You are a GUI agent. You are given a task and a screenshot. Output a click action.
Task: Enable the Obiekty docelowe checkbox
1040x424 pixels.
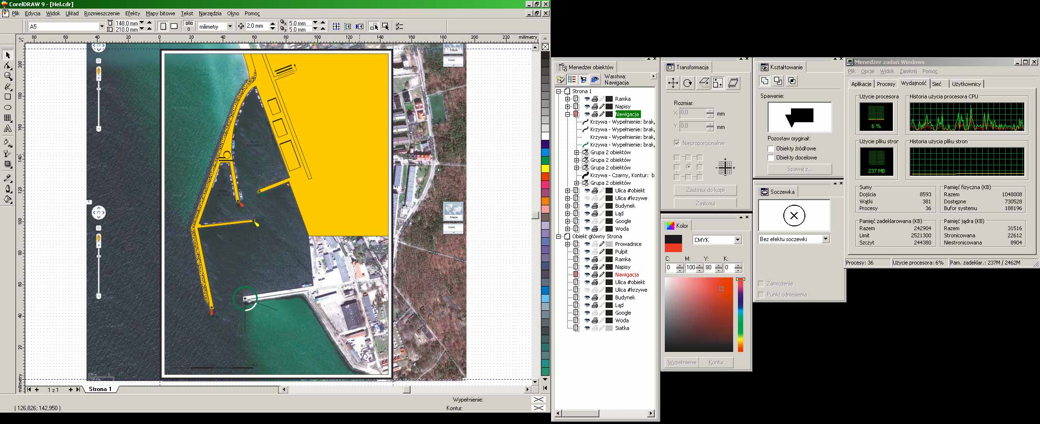tap(770, 158)
